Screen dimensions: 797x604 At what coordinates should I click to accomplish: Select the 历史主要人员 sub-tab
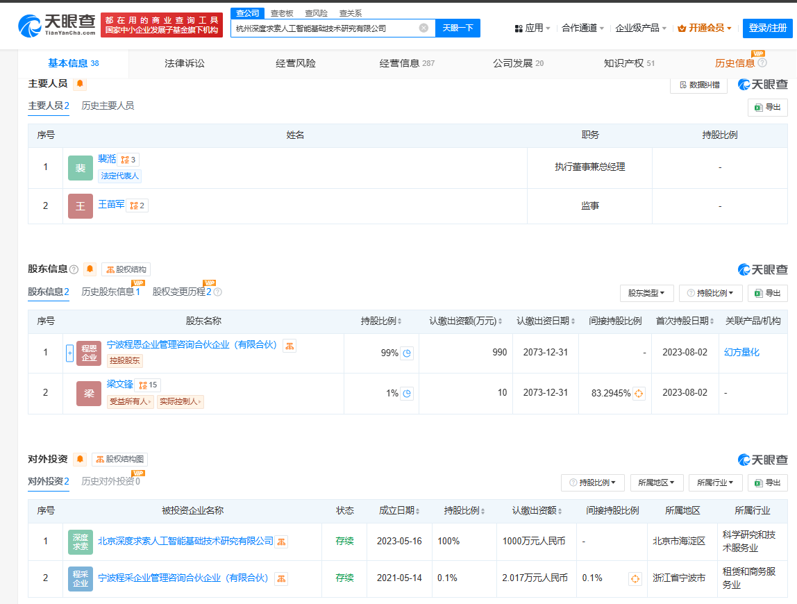108,106
